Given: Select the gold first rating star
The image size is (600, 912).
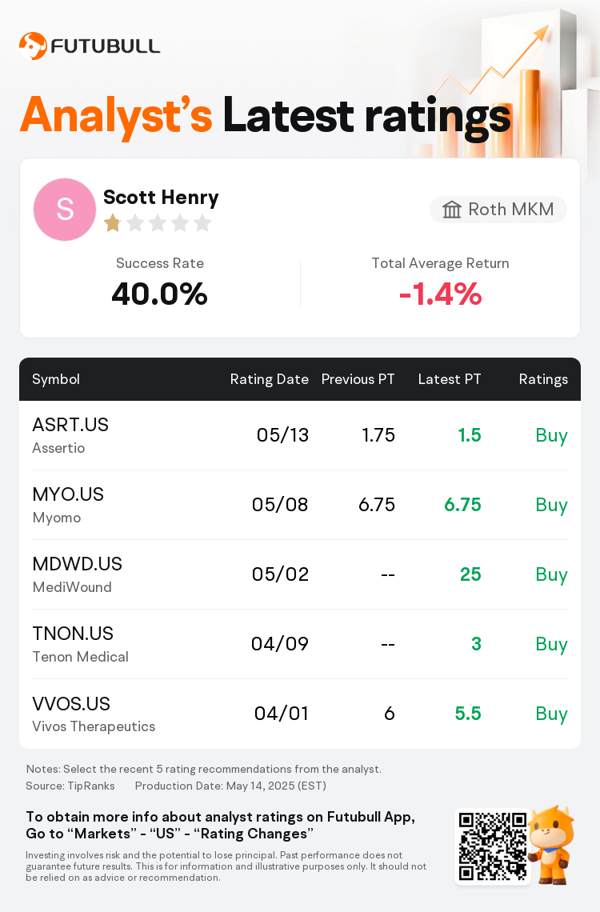Looking at the screenshot, I should [112, 222].
